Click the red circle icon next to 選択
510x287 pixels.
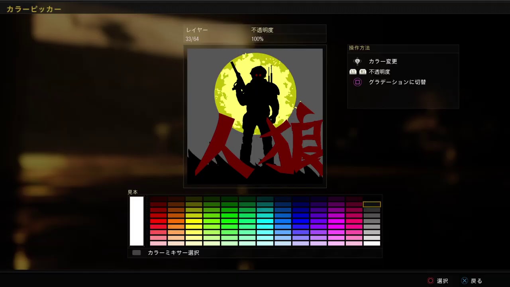(x=430, y=281)
